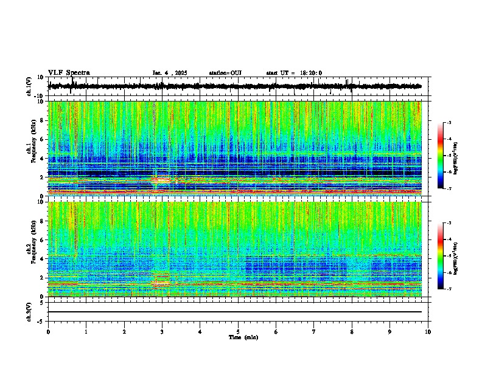This screenshot has width=482, height=372.
Task: Click the "-5" tick on ch.3(V) axis
Action: pos(41,322)
